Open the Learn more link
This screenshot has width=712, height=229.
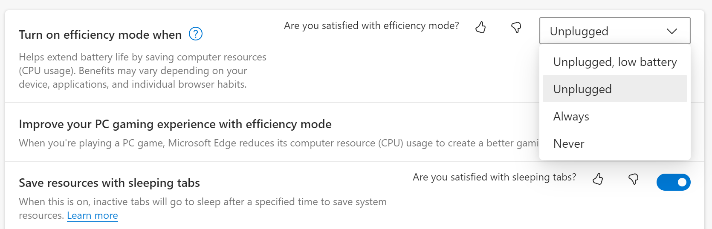click(x=93, y=215)
